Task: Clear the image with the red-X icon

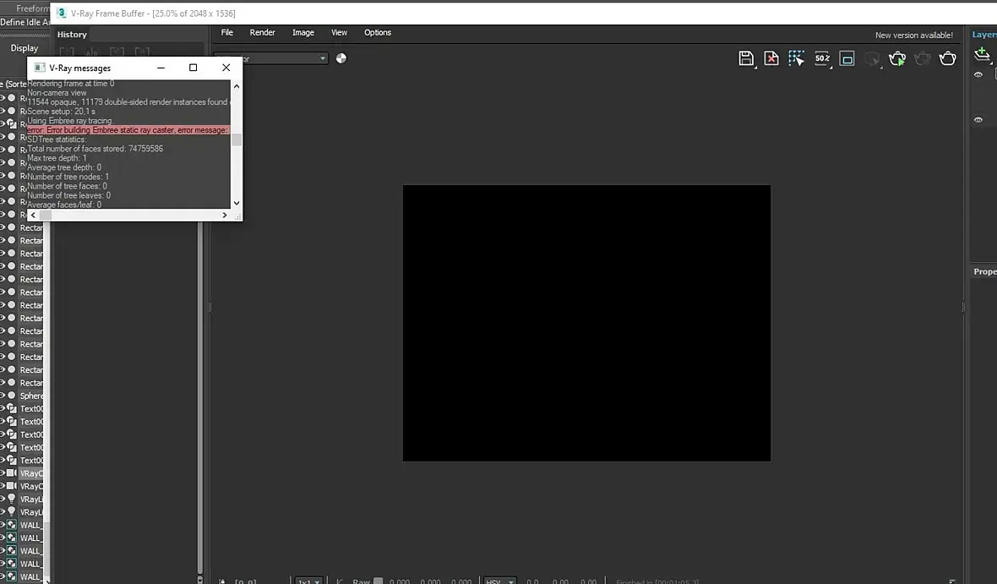Action: [771, 58]
